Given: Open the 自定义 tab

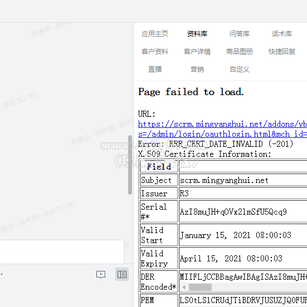Looking at the screenshot, I should click(240, 70).
